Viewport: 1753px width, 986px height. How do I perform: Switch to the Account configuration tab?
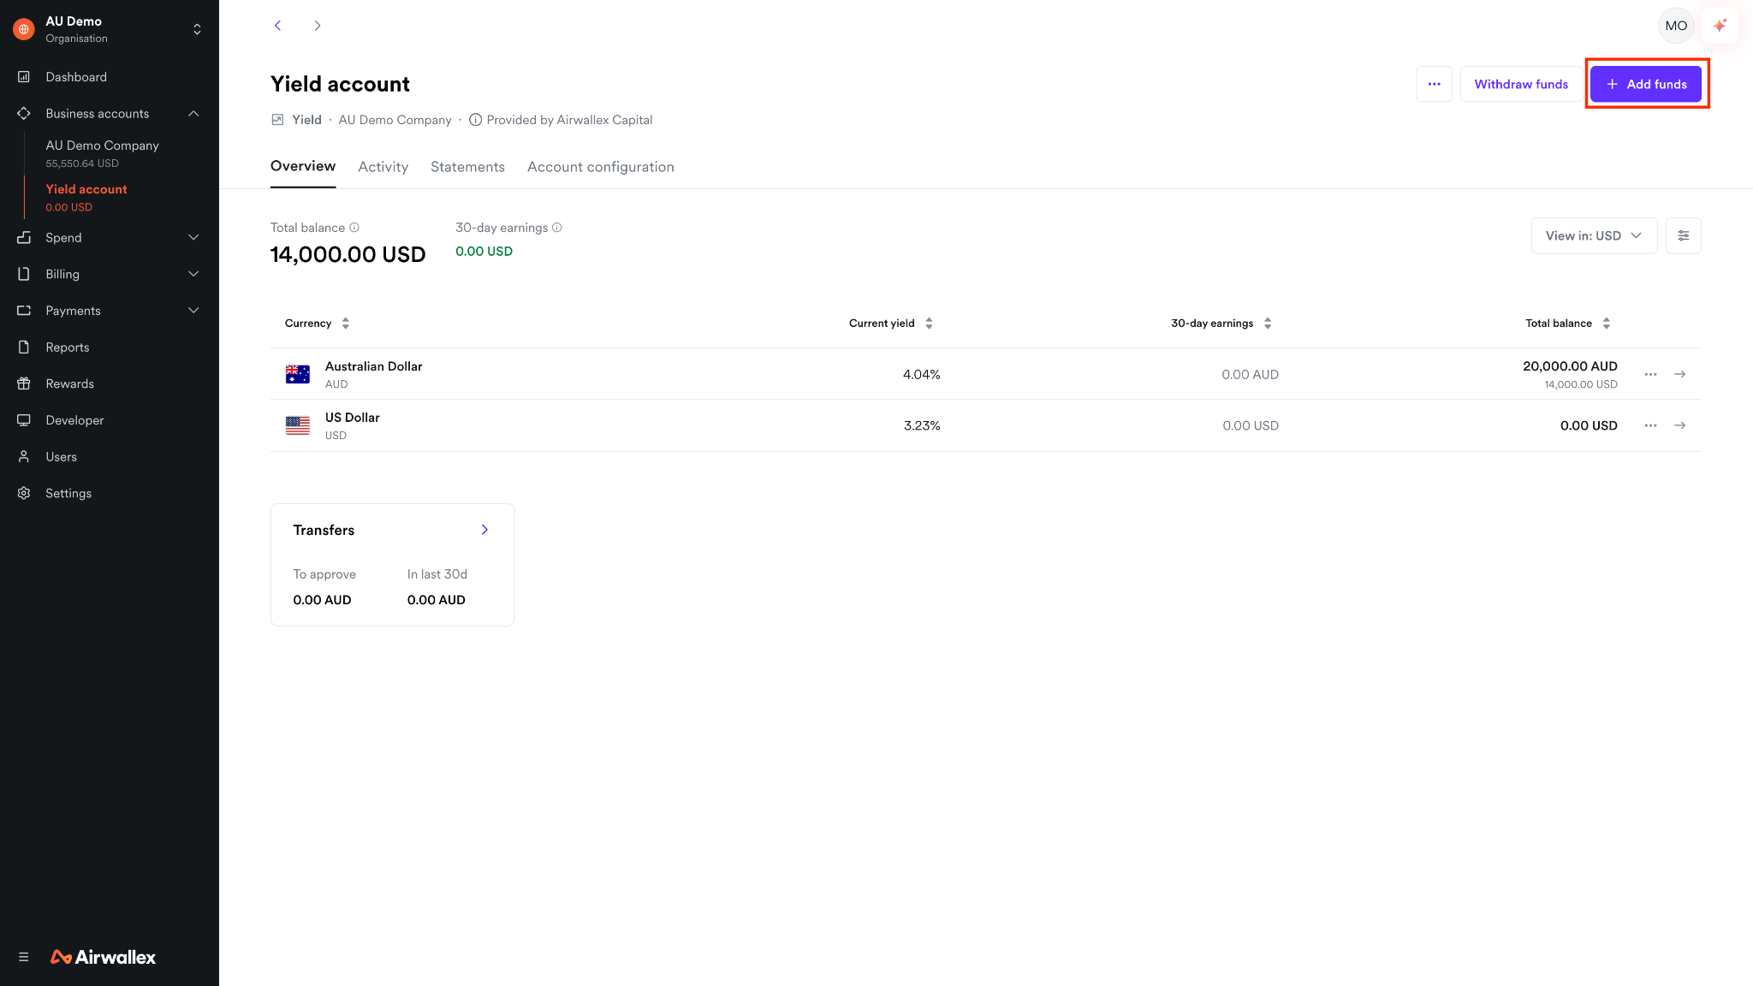(601, 167)
